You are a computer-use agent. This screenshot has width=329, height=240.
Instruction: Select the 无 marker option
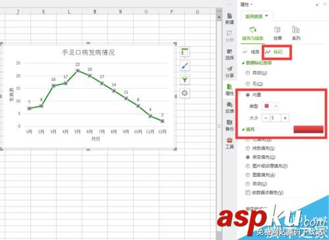pos(255,84)
